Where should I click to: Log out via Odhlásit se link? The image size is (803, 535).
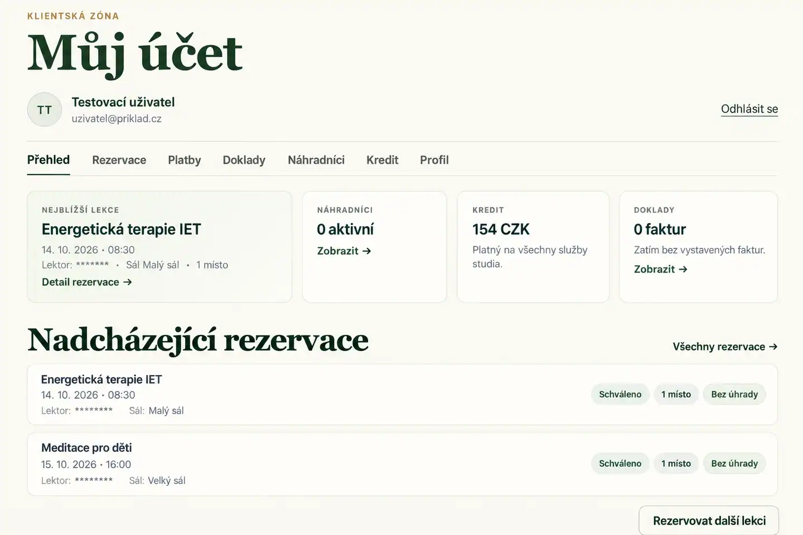pos(749,109)
